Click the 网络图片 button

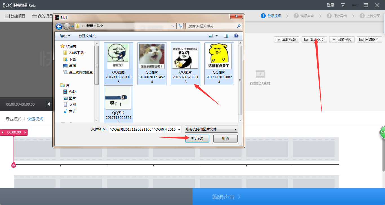(x=369, y=39)
